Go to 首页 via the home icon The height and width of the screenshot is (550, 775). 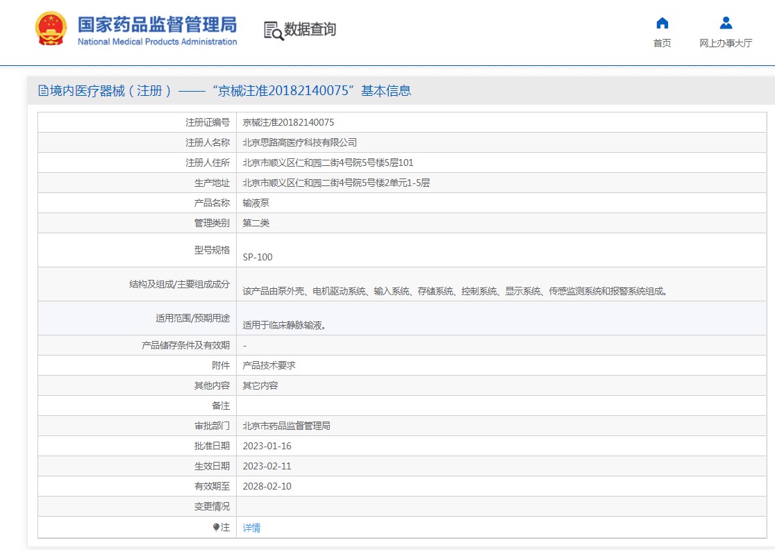(662, 23)
